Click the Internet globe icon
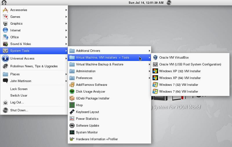The width and height of the screenshot is (232, 147). click(5, 30)
